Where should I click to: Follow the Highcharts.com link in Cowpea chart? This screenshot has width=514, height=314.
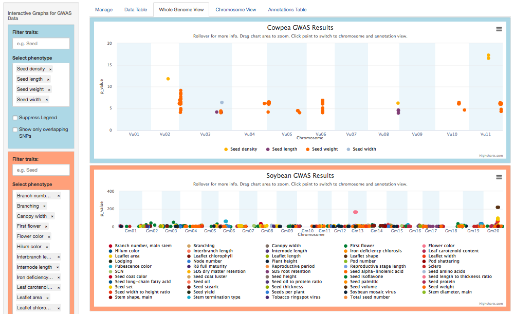[x=491, y=156]
